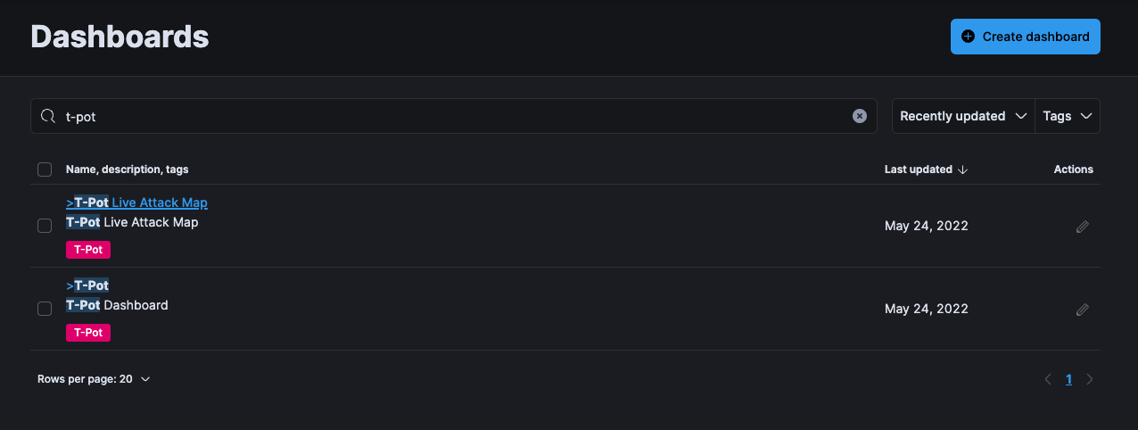Click the pink T-Pot tag under Live Attack Map
The image size is (1138, 430).
[88, 250]
